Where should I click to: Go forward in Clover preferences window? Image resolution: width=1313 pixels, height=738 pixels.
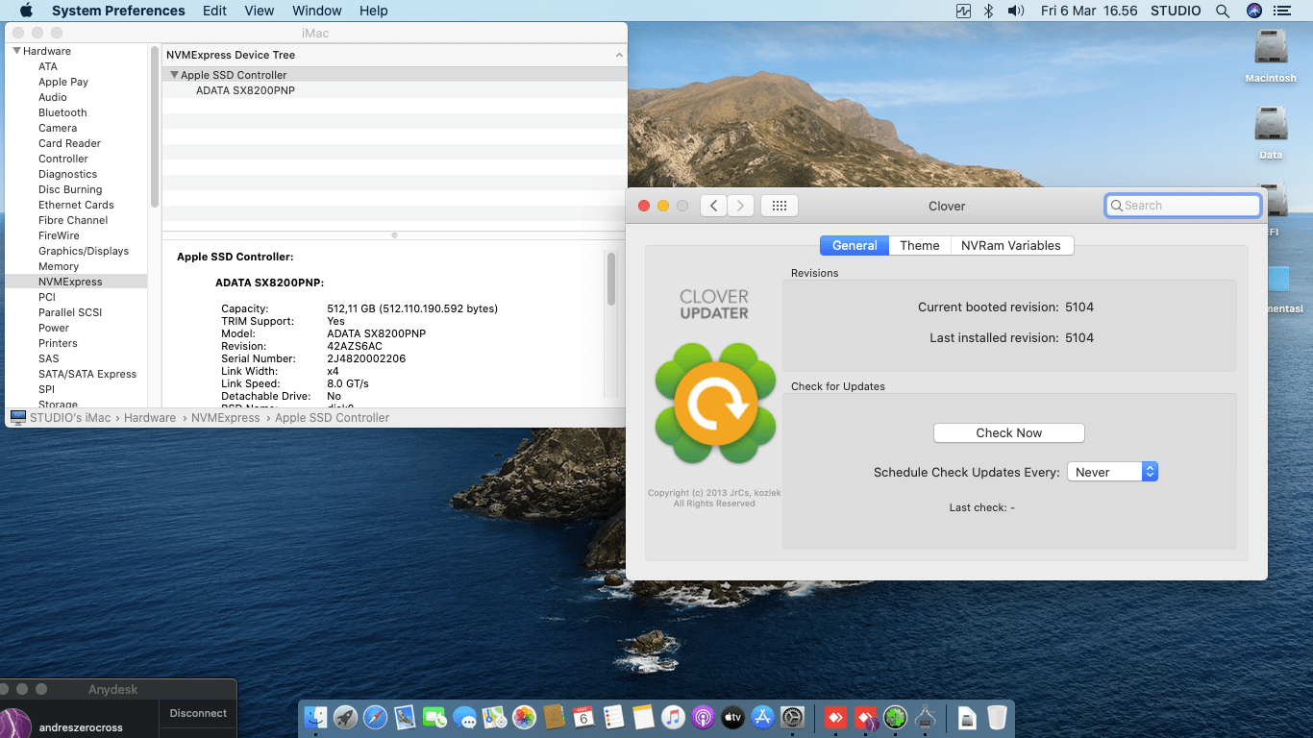coord(740,206)
